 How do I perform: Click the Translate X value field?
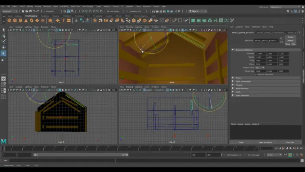pyautogui.click(x=260, y=54)
